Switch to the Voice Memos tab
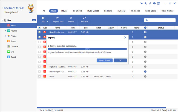The image size is (178, 112). [x=167, y=11]
